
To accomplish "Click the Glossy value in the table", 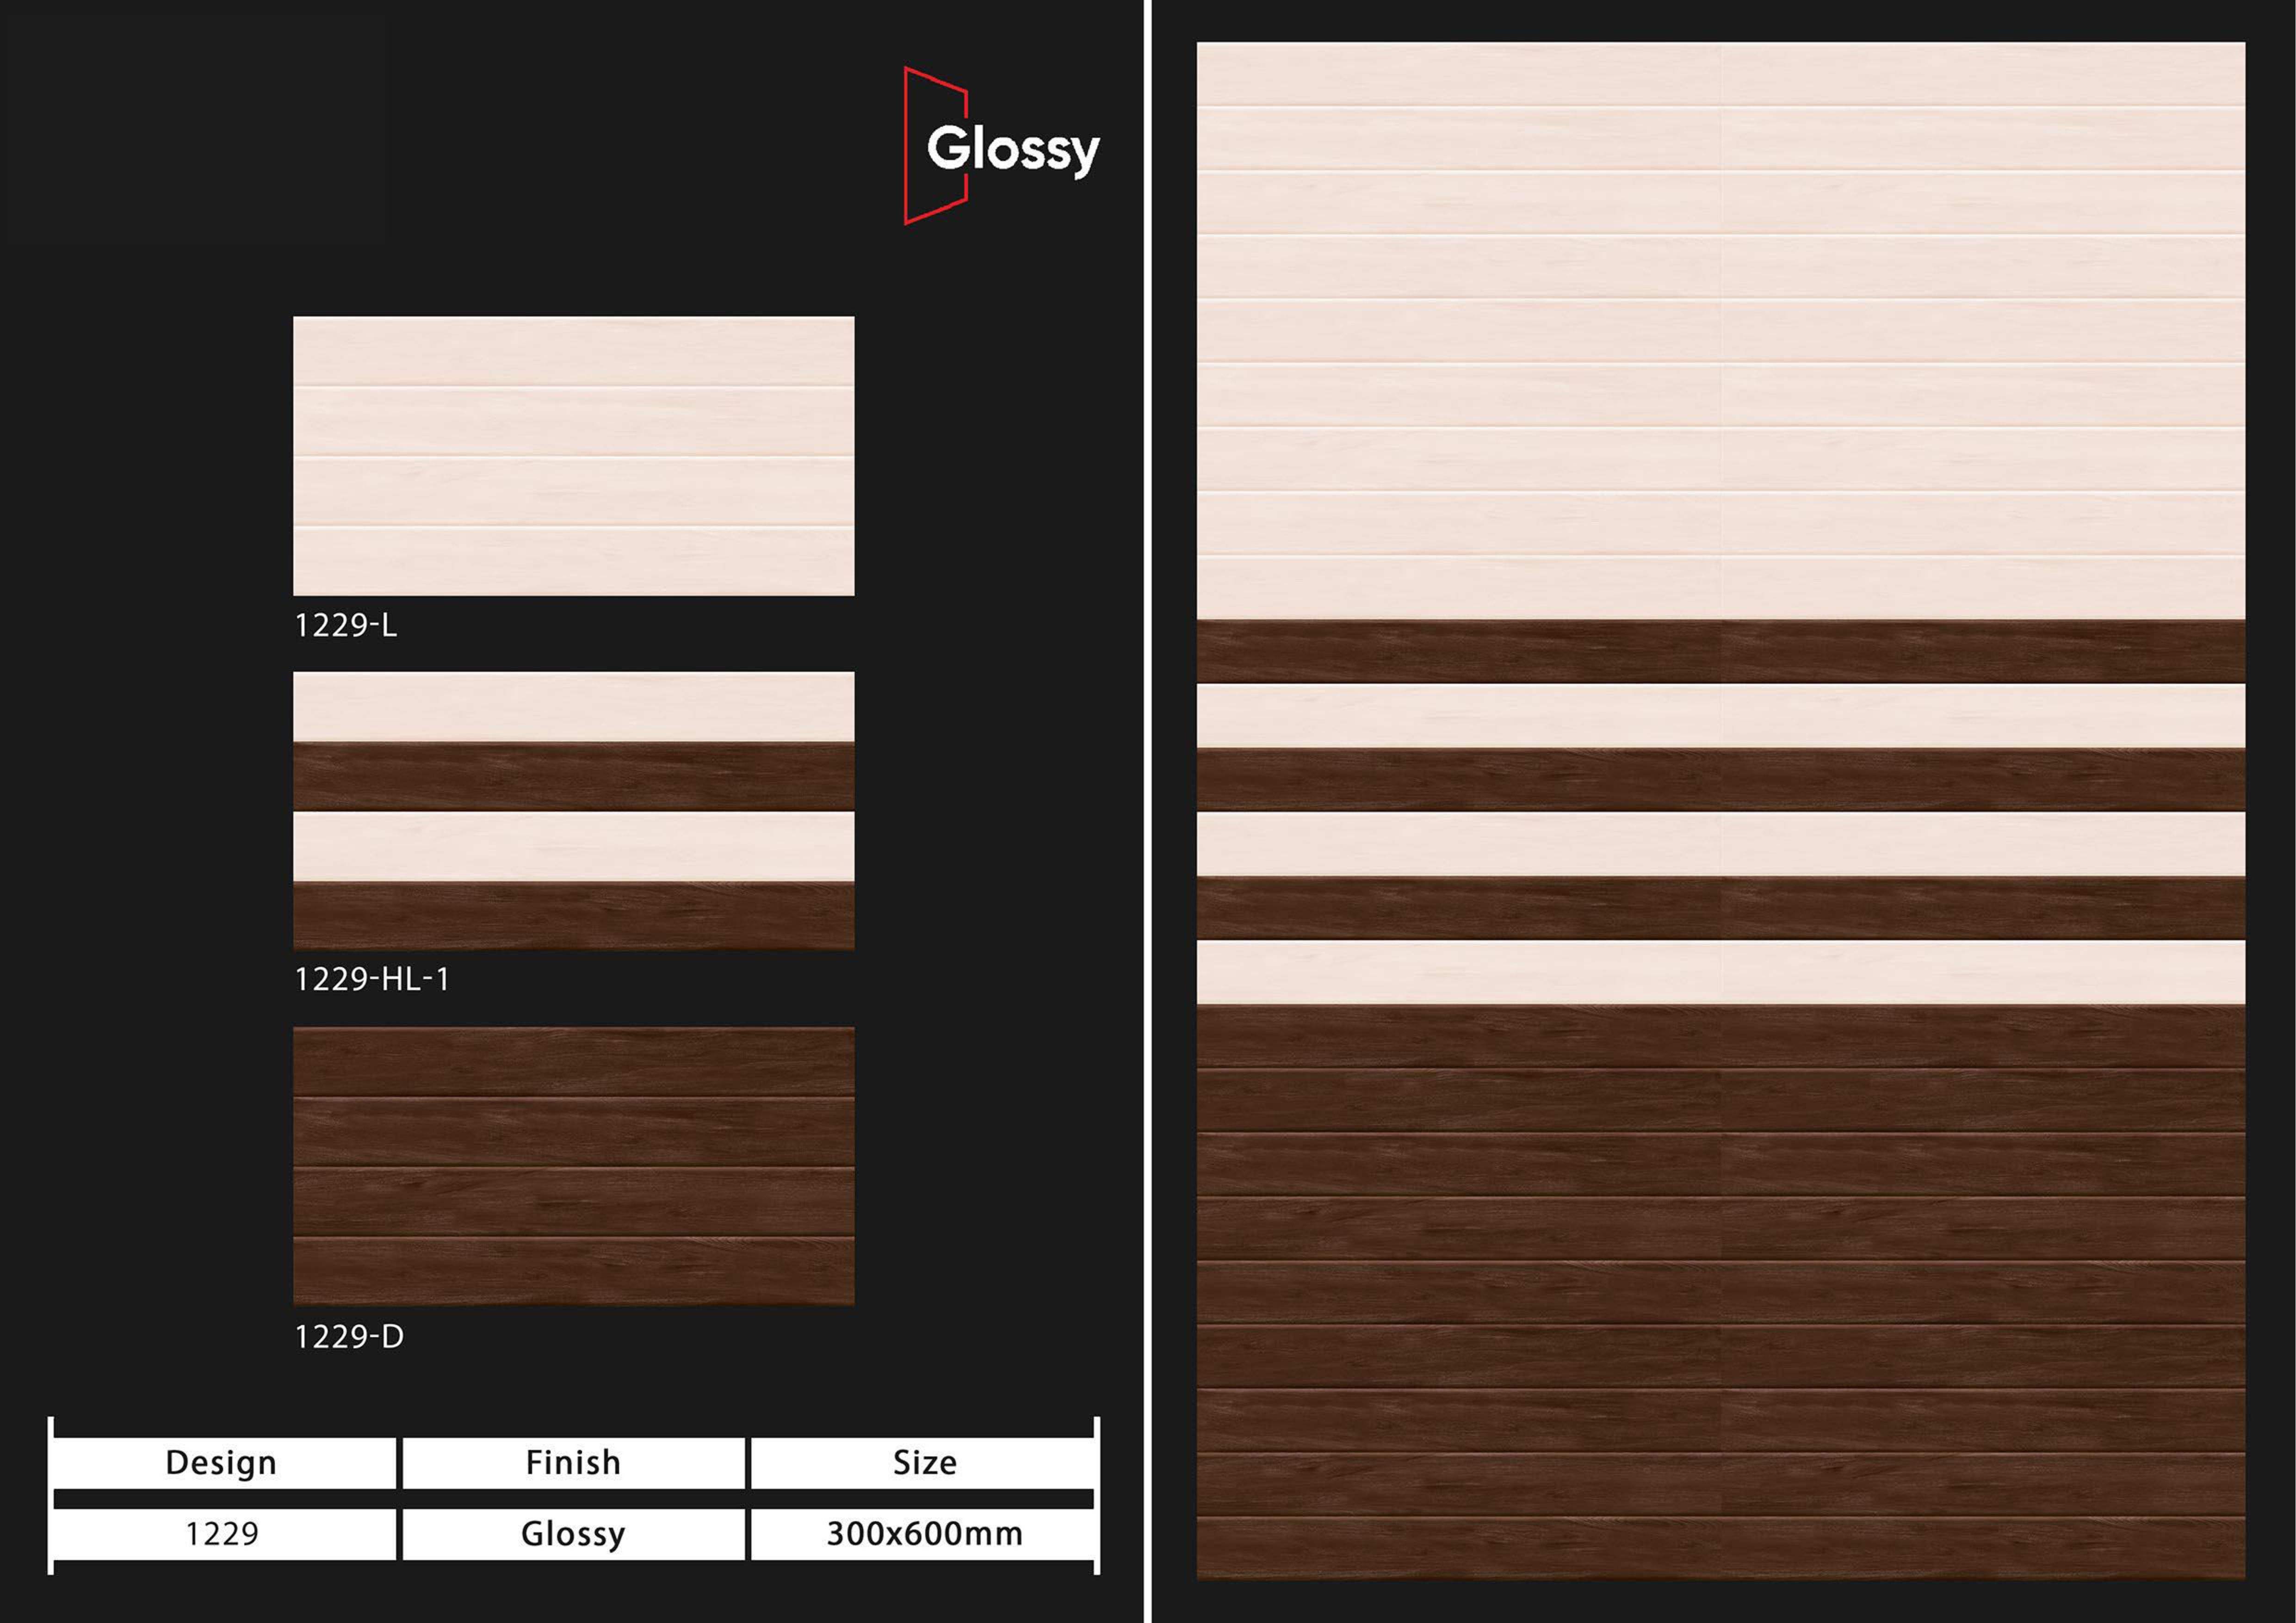I will click(573, 1533).
